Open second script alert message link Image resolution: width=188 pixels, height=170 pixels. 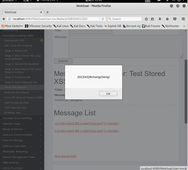pos(87,131)
